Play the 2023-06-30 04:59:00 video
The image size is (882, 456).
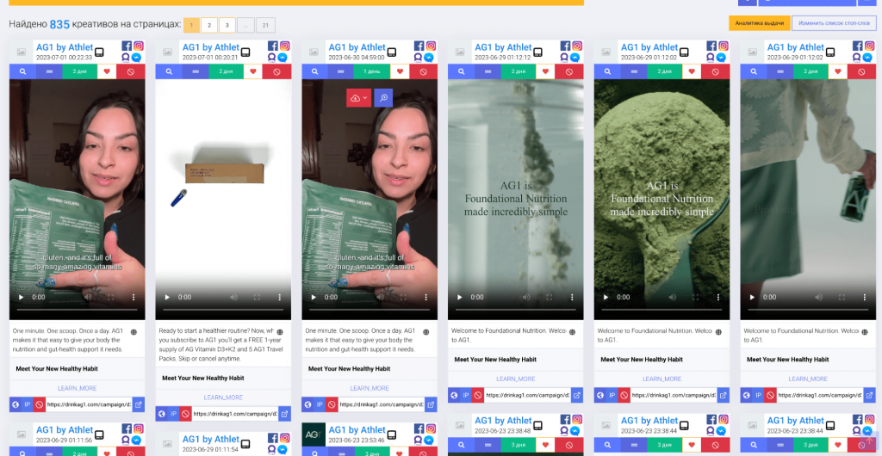[314, 297]
